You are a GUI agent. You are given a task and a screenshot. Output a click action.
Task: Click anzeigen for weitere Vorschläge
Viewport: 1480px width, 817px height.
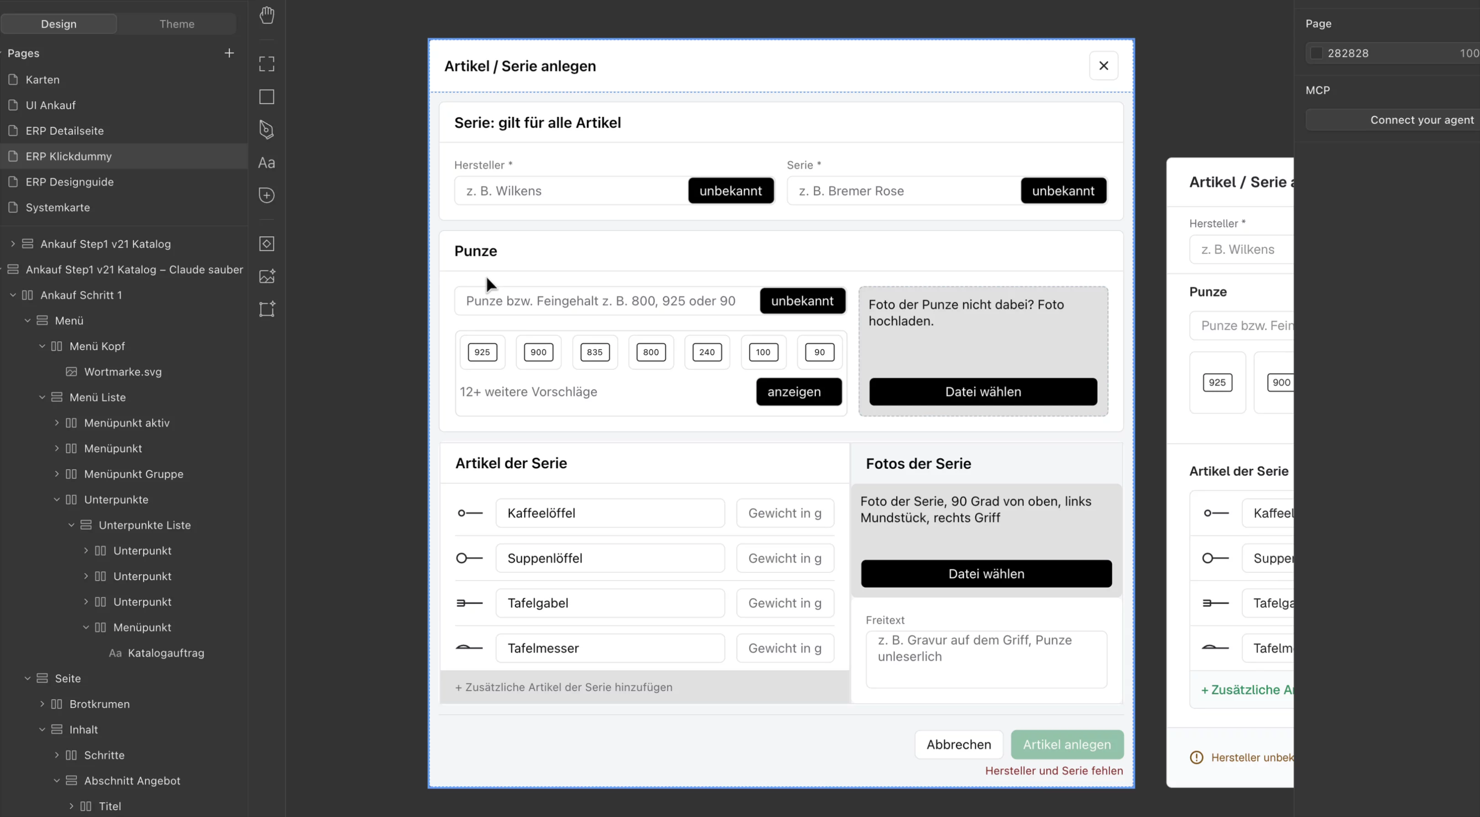pos(799,392)
